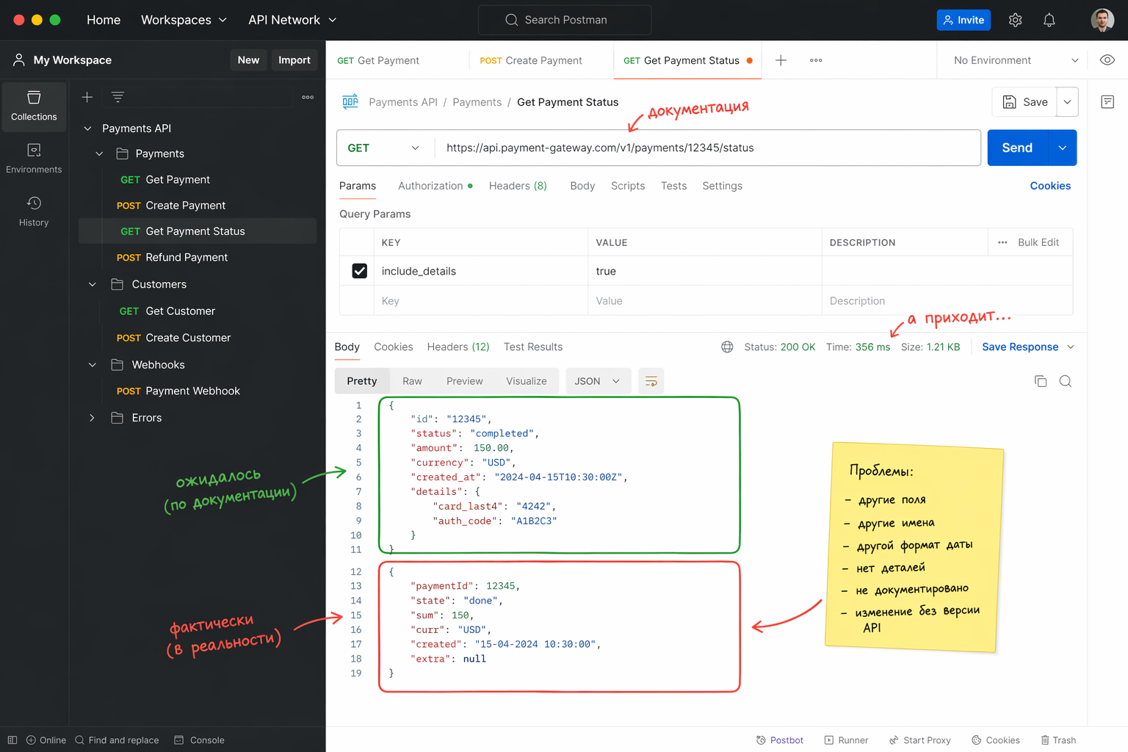Create new collection with sidebar plus icon
This screenshot has height=752, width=1128.
(87, 97)
